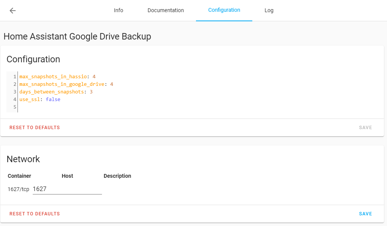387x226 pixels.
Task: Reset Network card settings to defaults
Action: (35, 214)
